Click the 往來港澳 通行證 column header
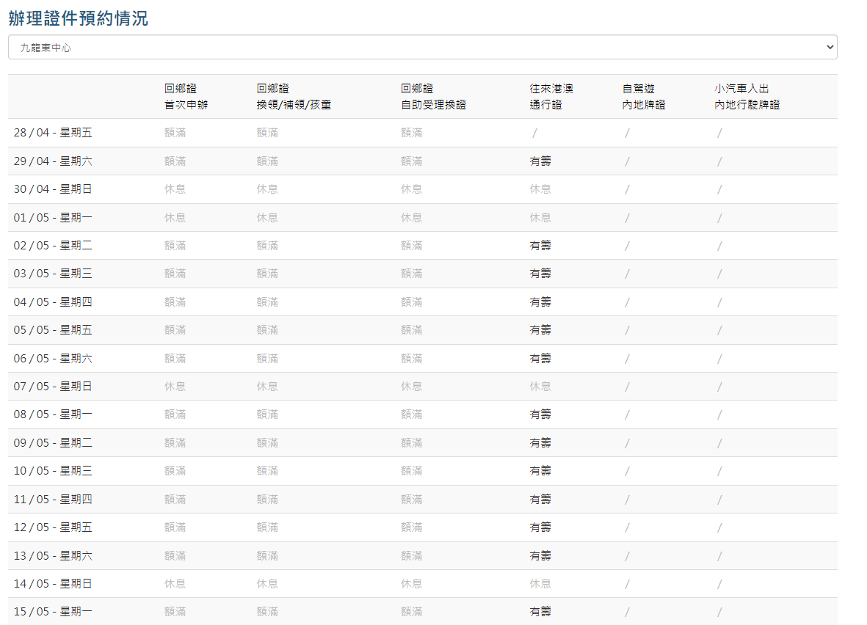This screenshot has width=867, height=625. (551, 97)
